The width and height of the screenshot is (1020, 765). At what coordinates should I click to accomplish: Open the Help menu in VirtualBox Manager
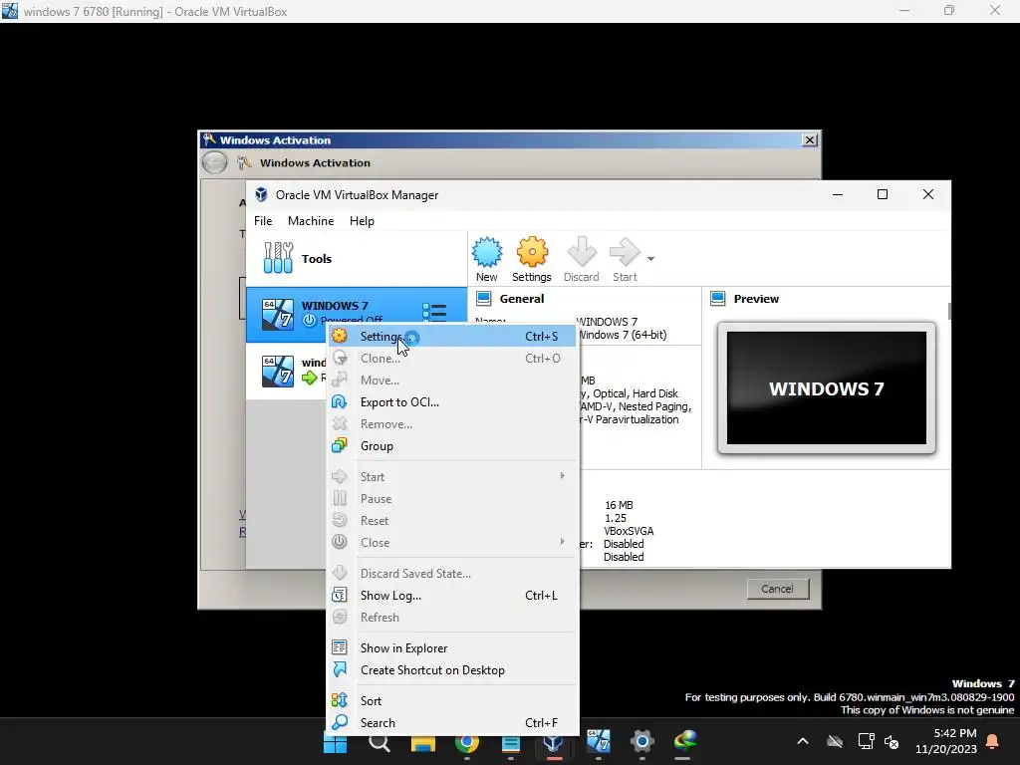pos(362,221)
